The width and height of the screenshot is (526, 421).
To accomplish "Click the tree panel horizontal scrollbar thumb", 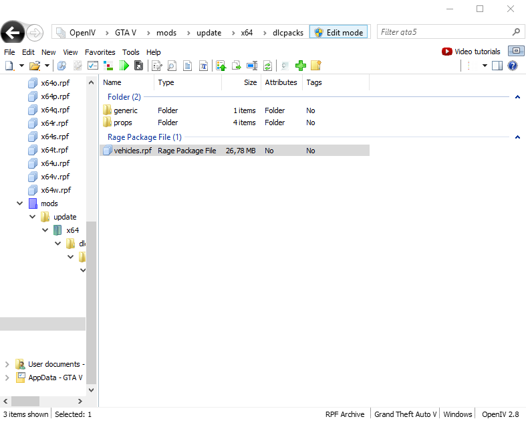I will point(25,401).
